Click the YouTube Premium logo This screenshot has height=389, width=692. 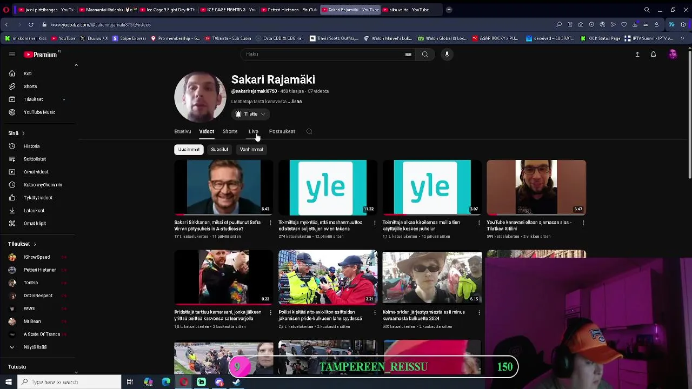[41, 54]
